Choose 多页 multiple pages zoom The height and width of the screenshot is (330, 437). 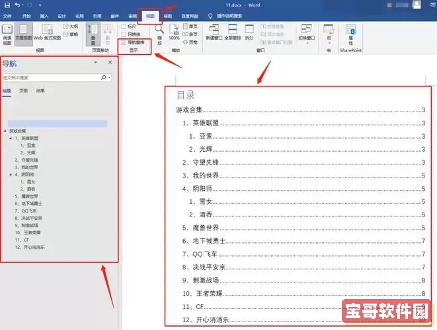point(190,34)
